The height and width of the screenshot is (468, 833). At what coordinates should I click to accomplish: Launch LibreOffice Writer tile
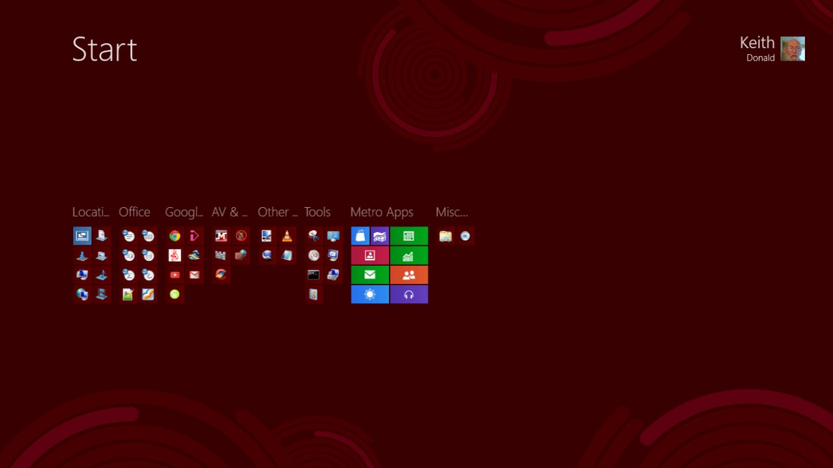click(x=129, y=236)
